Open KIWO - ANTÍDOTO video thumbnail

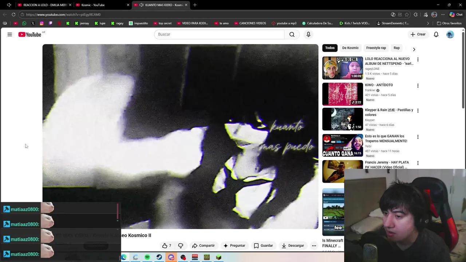(343, 94)
